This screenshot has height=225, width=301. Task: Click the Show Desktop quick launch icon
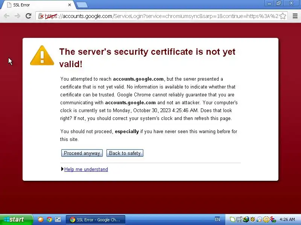[x=58, y=219]
